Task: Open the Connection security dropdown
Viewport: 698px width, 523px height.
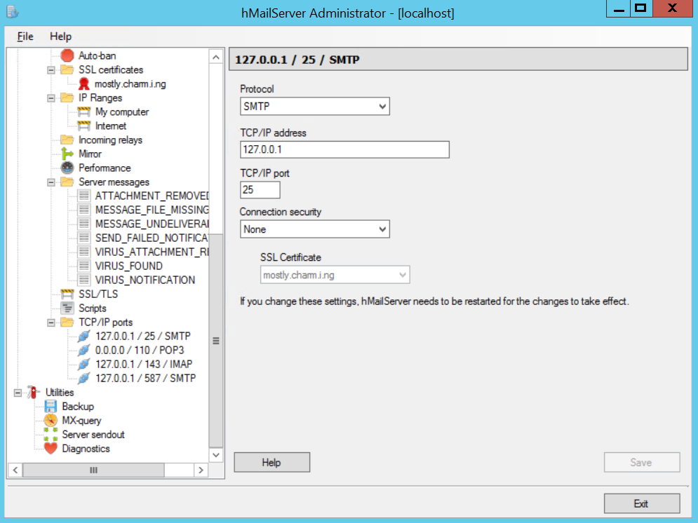Action: click(x=315, y=229)
